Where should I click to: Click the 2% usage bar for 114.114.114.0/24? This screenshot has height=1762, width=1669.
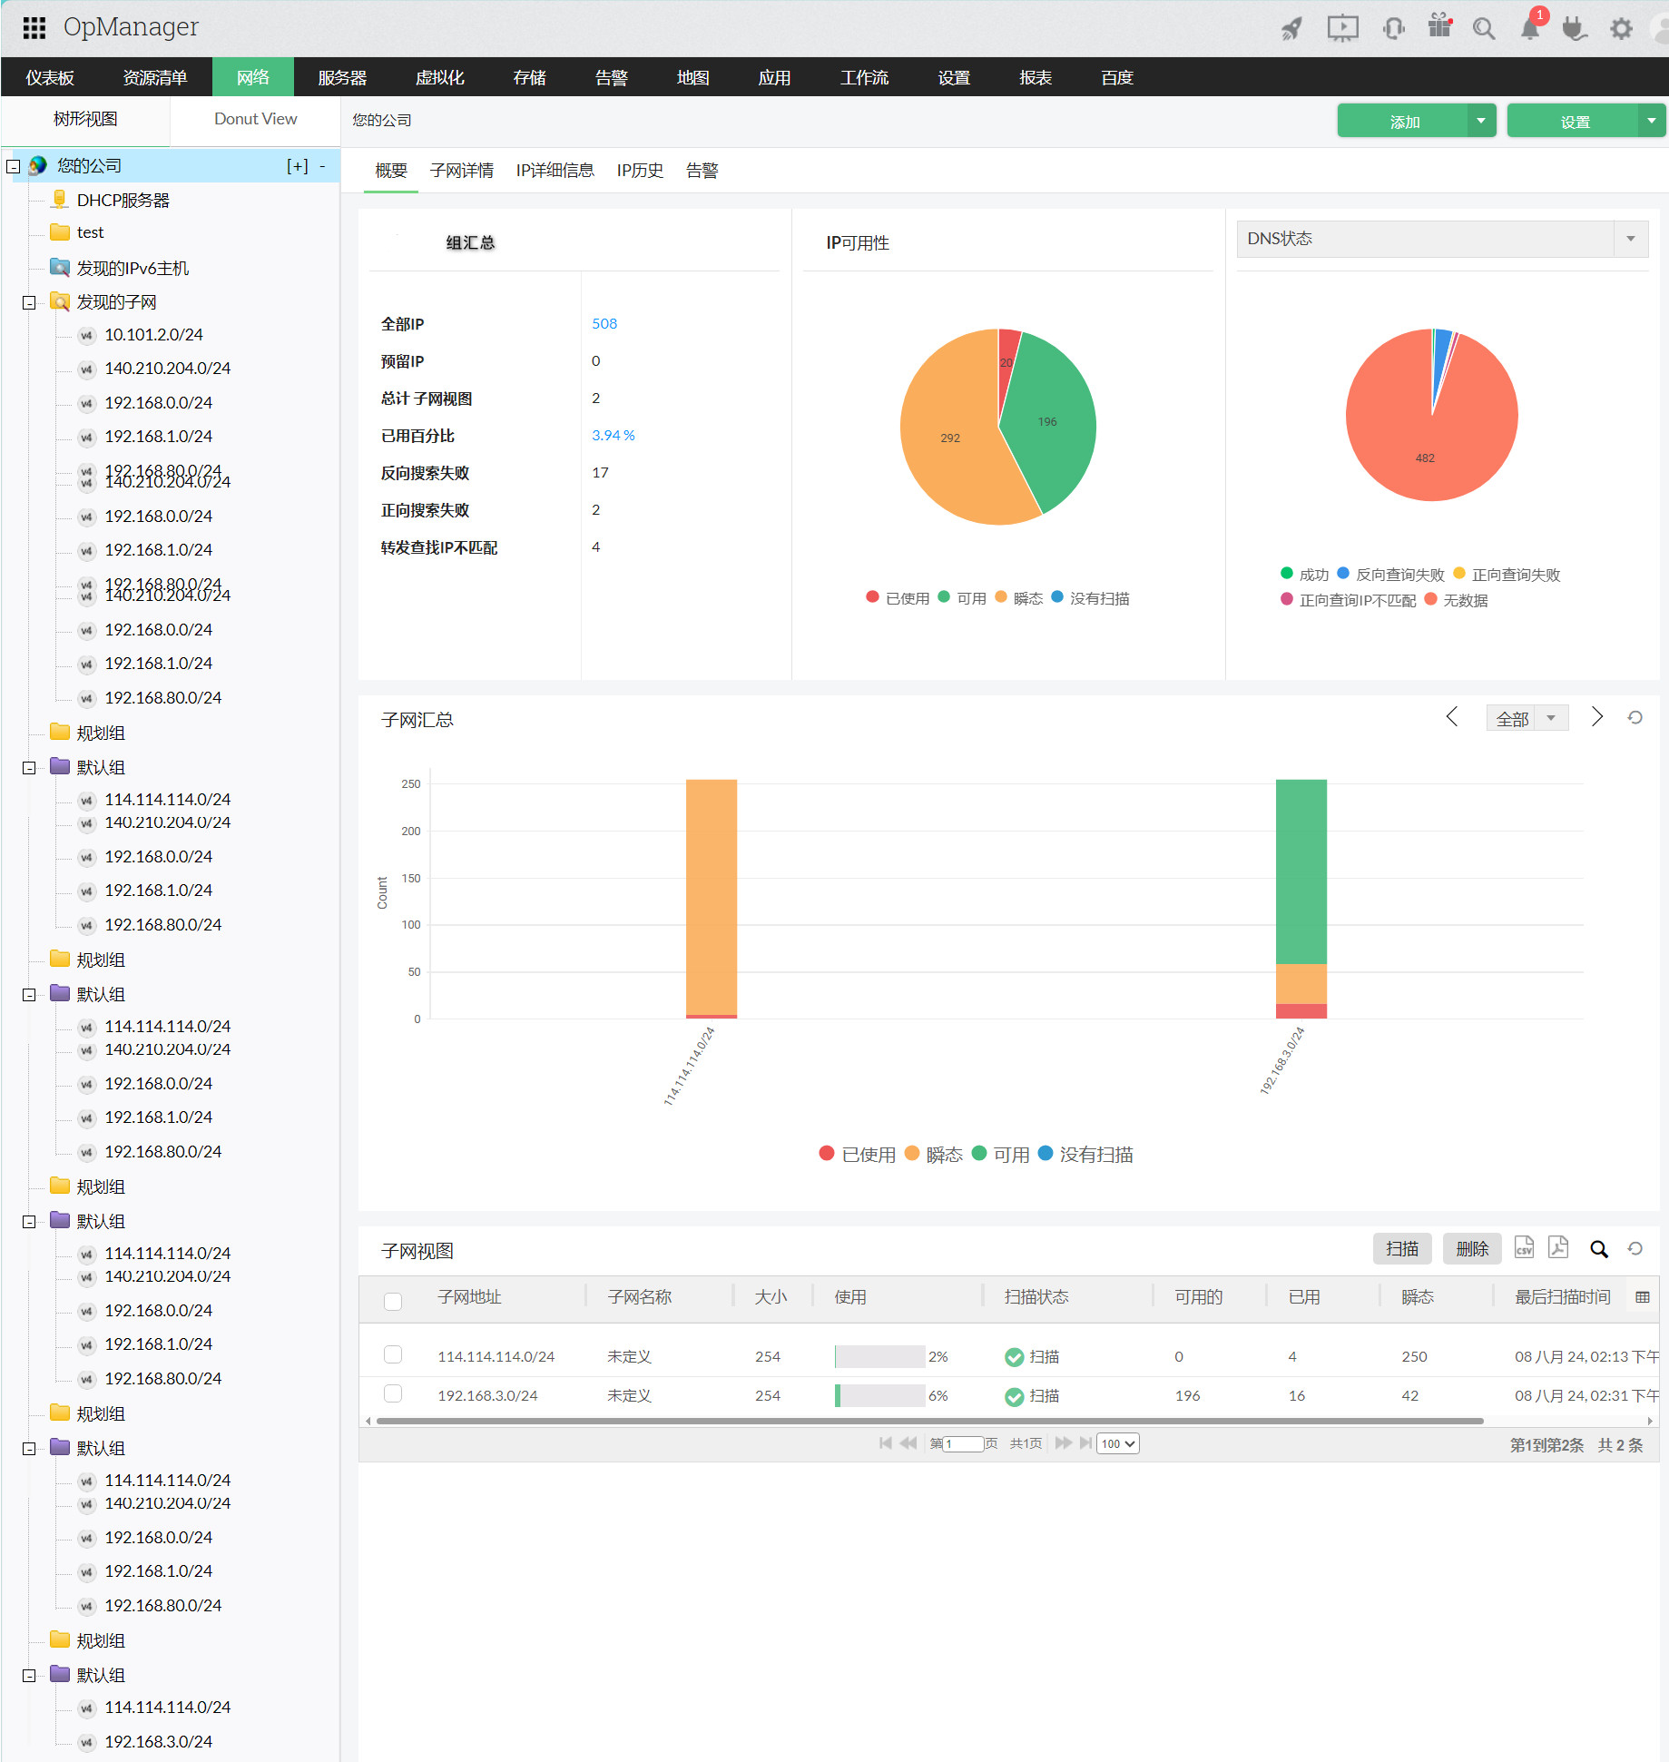pos(880,1356)
